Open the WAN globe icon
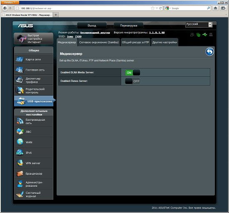This screenshot has height=213, width=229. [x=20, y=142]
